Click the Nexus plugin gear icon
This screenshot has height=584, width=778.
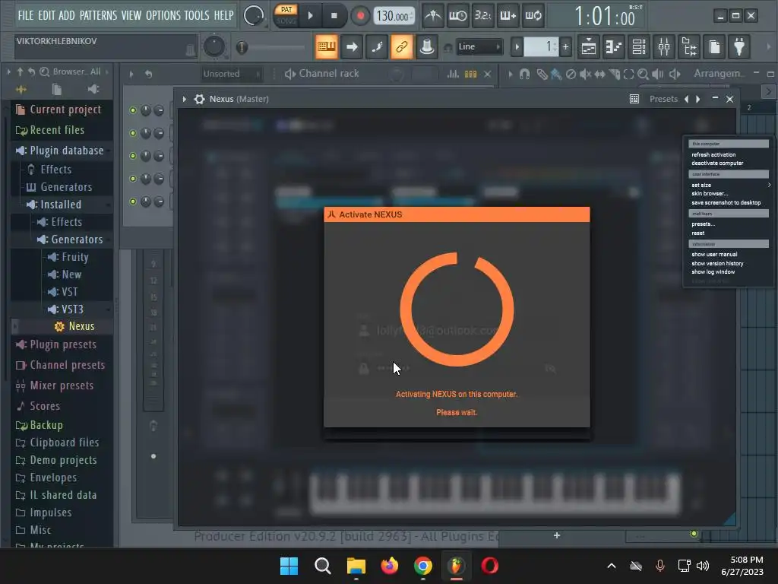(200, 99)
